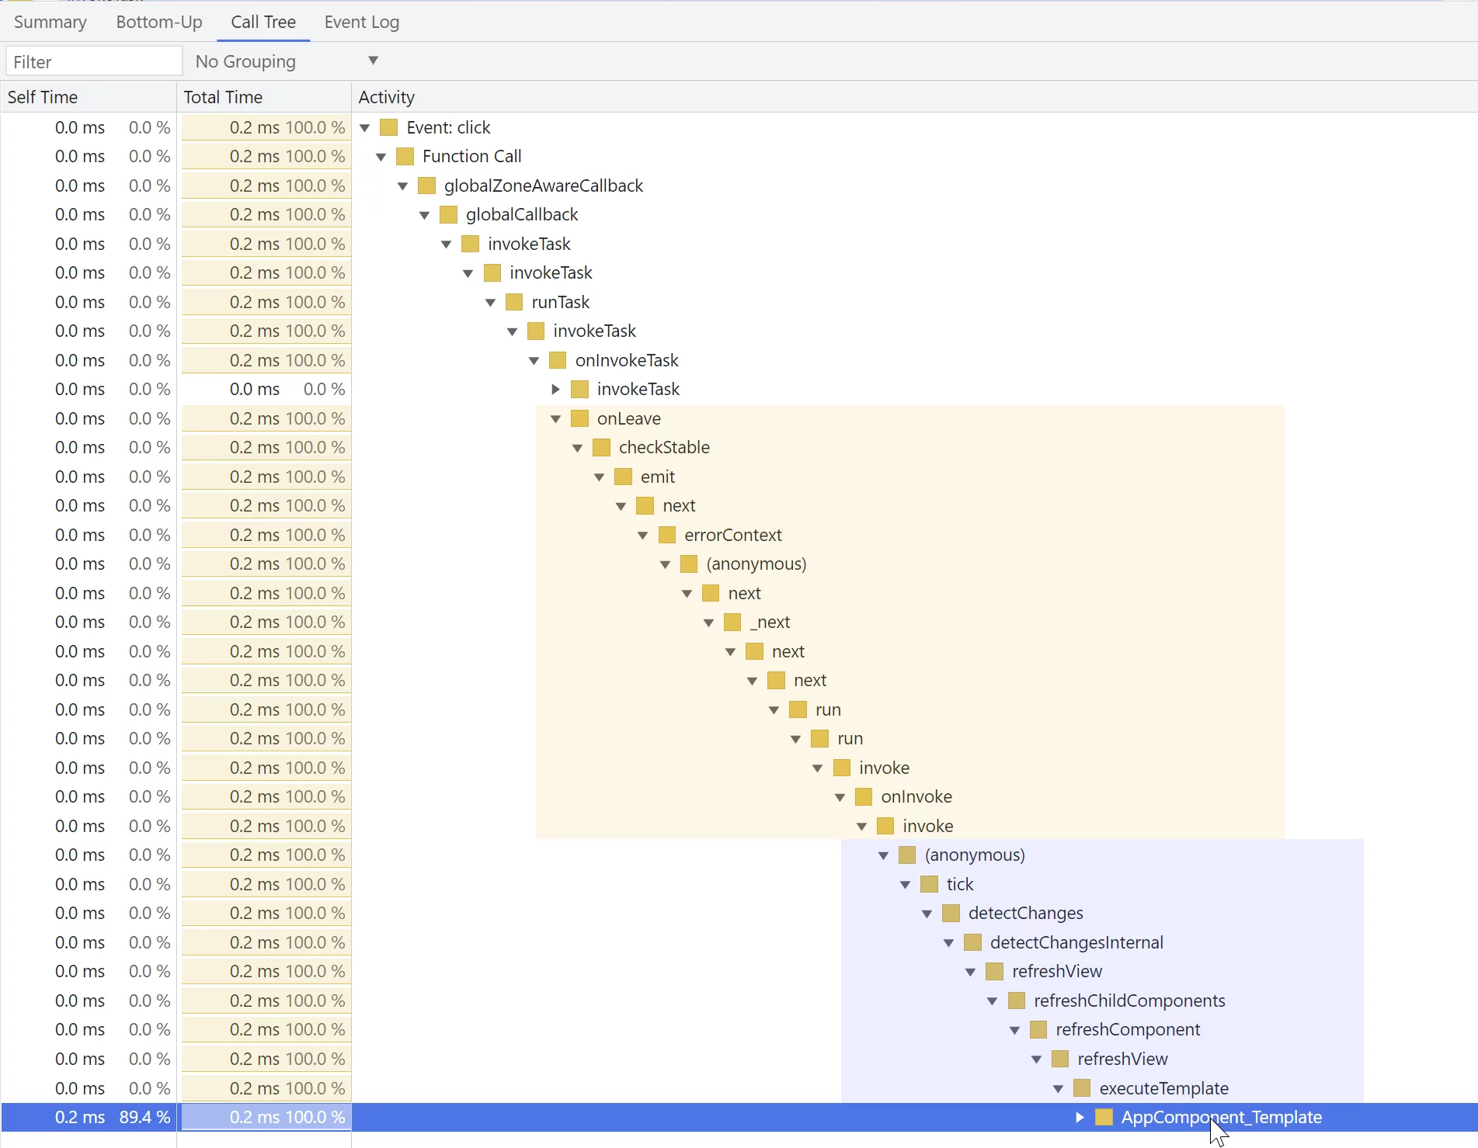The height and width of the screenshot is (1148, 1478).
Task: Sort by the Self Time column header
Action: point(41,96)
